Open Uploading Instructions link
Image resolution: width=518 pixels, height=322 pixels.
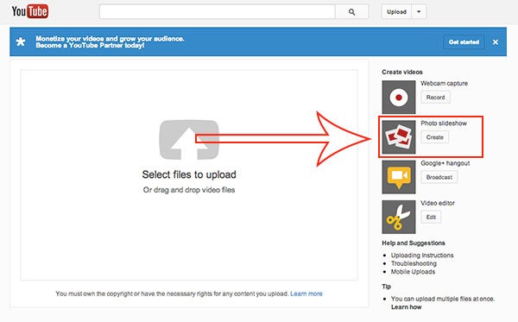pos(422,256)
